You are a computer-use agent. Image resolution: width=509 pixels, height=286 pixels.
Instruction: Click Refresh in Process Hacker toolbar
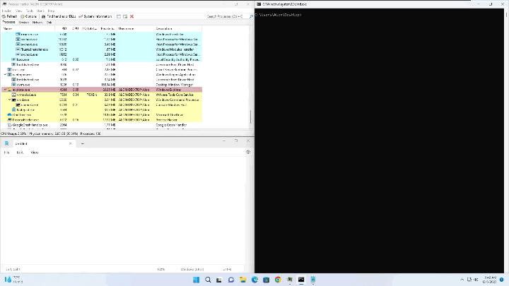click(9, 16)
